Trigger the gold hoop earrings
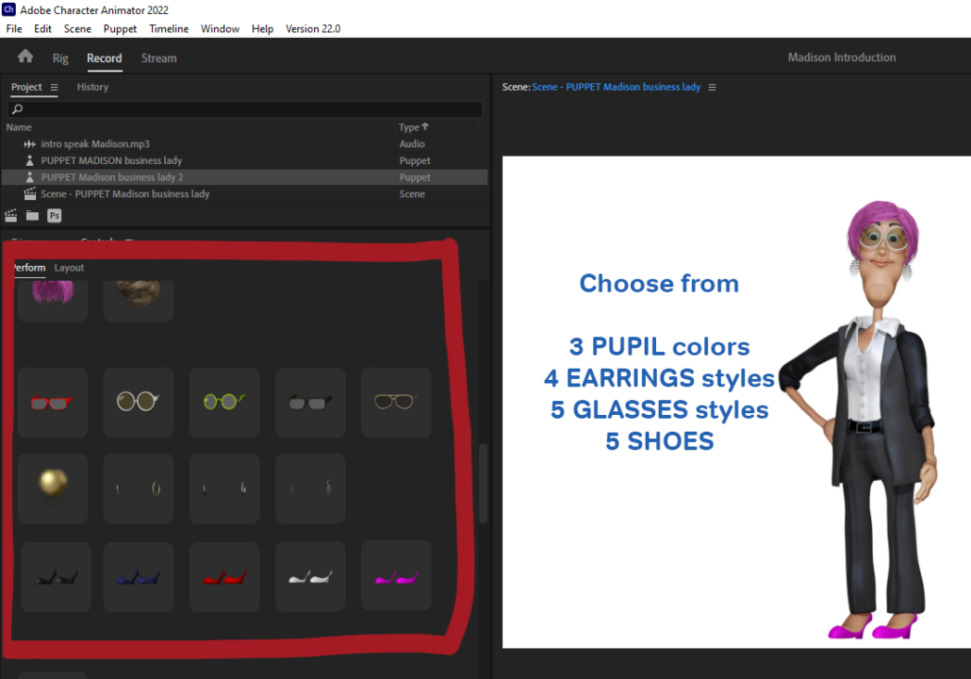This screenshot has width=971, height=679. pos(139,489)
